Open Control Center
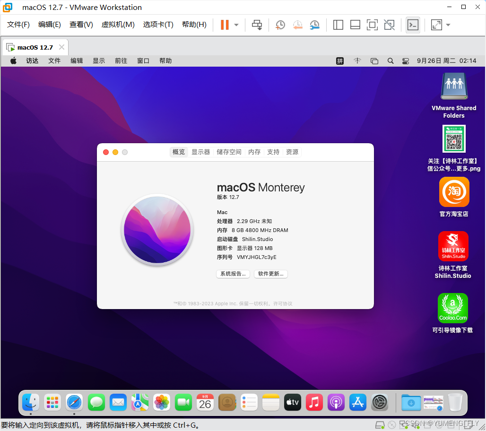Image resolution: width=486 pixels, height=431 pixels. [406, 61]
